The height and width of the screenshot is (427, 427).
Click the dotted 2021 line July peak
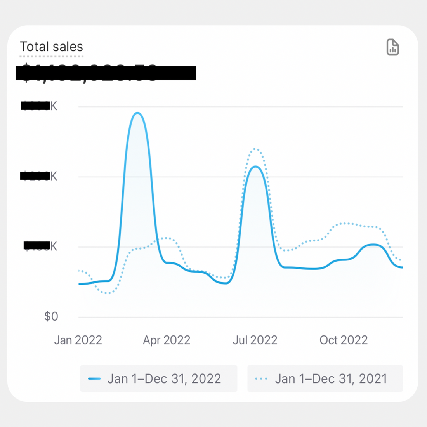(255, 149)
